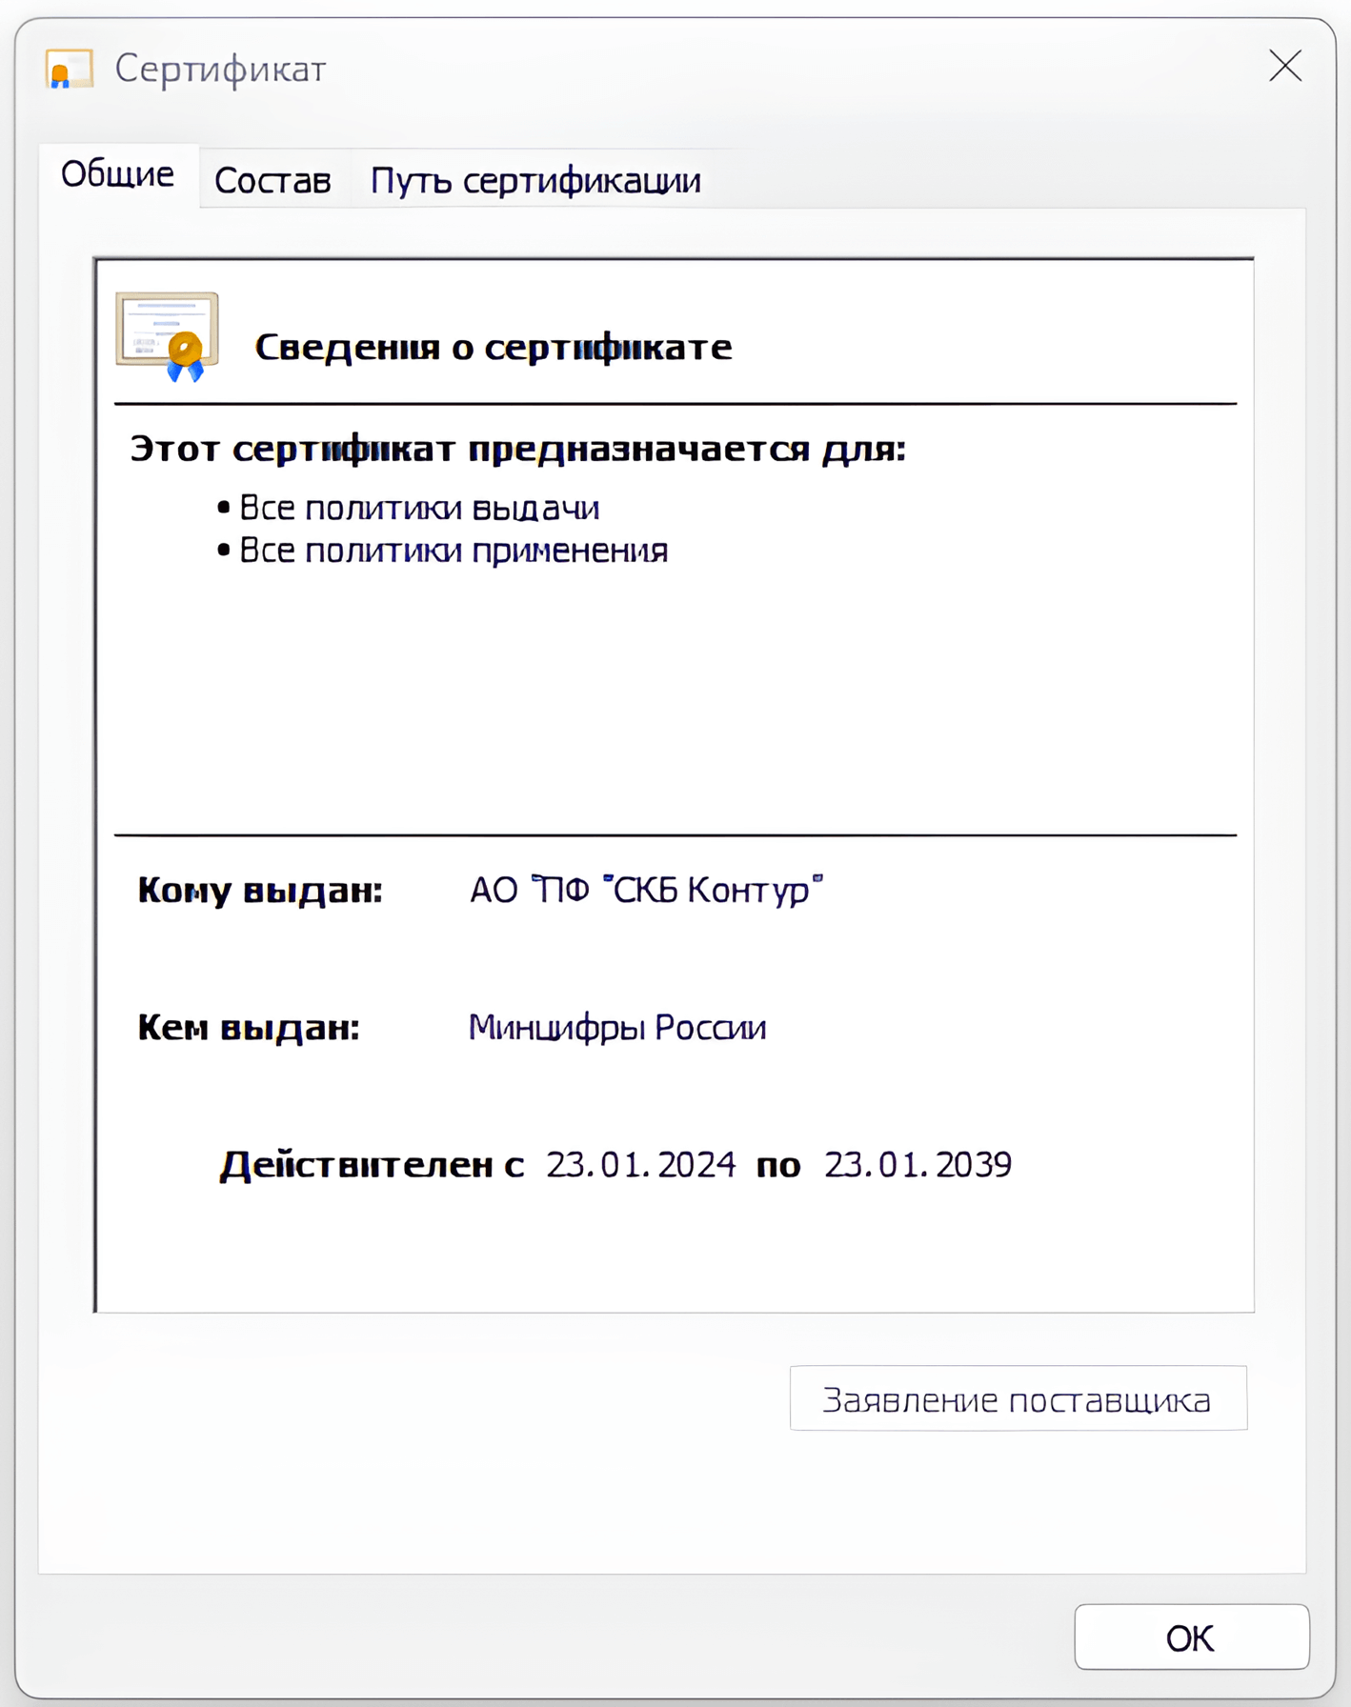Confirm with the OK button
This screenshot has height=1707, width=1351.
pyautogui.click(x=1191, y=1637)
